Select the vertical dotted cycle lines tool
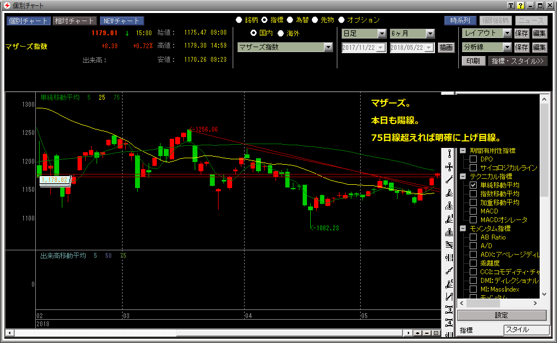The width and height of the screenshot is (557, 343). pyautogui.click(x=449, y=258)
